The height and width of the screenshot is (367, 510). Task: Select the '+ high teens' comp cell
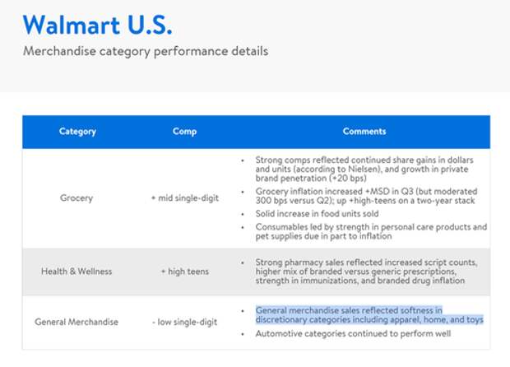(x=185, y=272)
